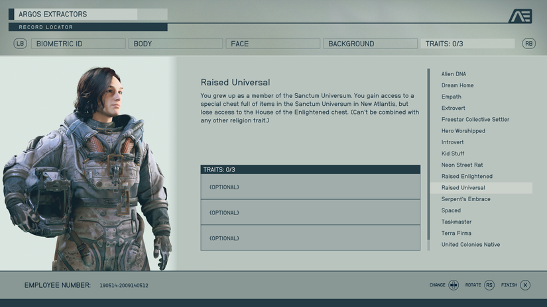Choose the Alien DNA trait
The width and height of the screenshot is (547, 307).
tap(454, 74)
